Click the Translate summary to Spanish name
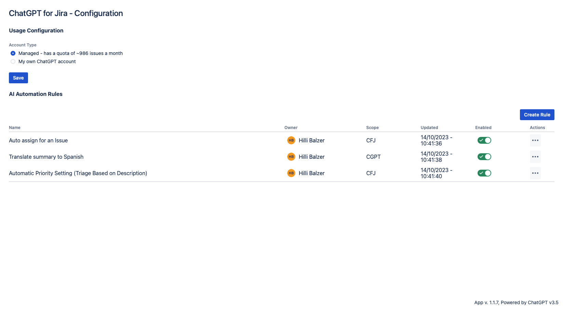Viewport: 563px width, 311px height. (46, 157)
